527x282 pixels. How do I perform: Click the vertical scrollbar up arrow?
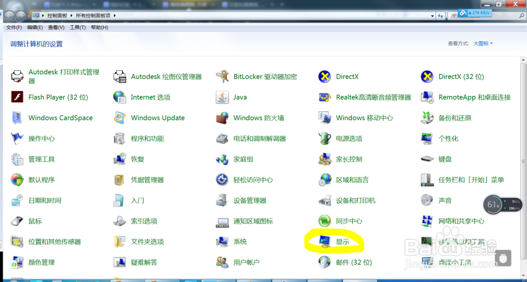[524, 60]
